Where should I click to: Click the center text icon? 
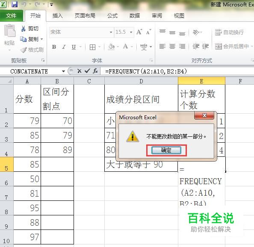point(172,47)
